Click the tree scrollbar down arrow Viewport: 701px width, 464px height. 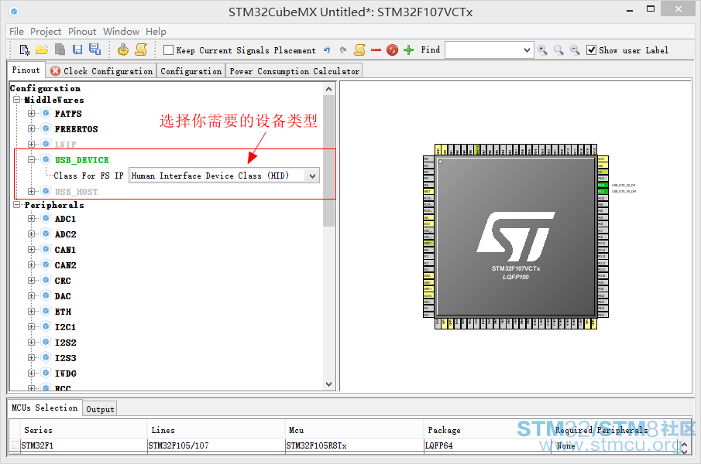329,384
